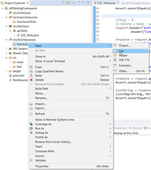Click Show in Remote Systems view

click(x=70, y=120)
